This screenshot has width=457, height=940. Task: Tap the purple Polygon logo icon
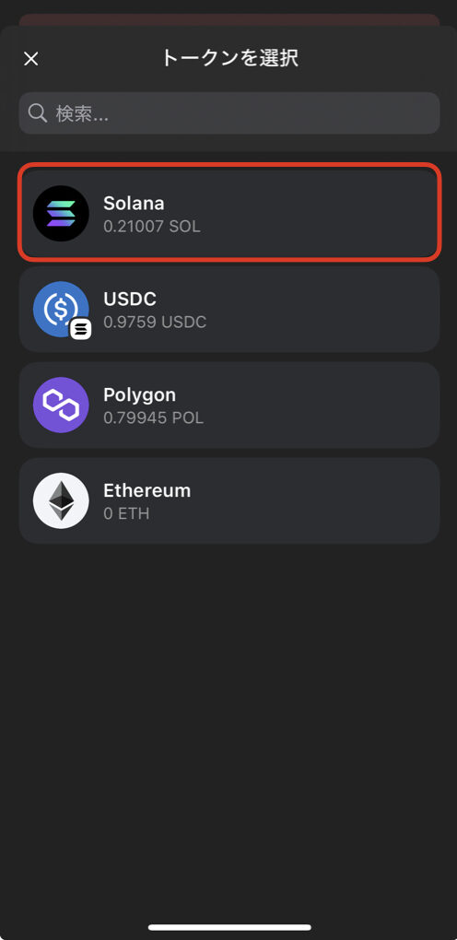61,405
